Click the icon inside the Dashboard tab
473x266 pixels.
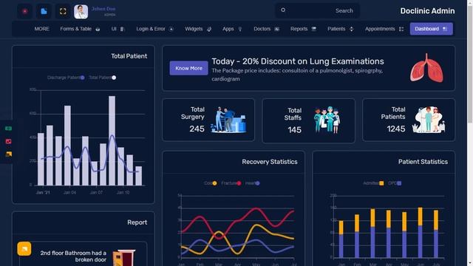[x=445, y=29]
